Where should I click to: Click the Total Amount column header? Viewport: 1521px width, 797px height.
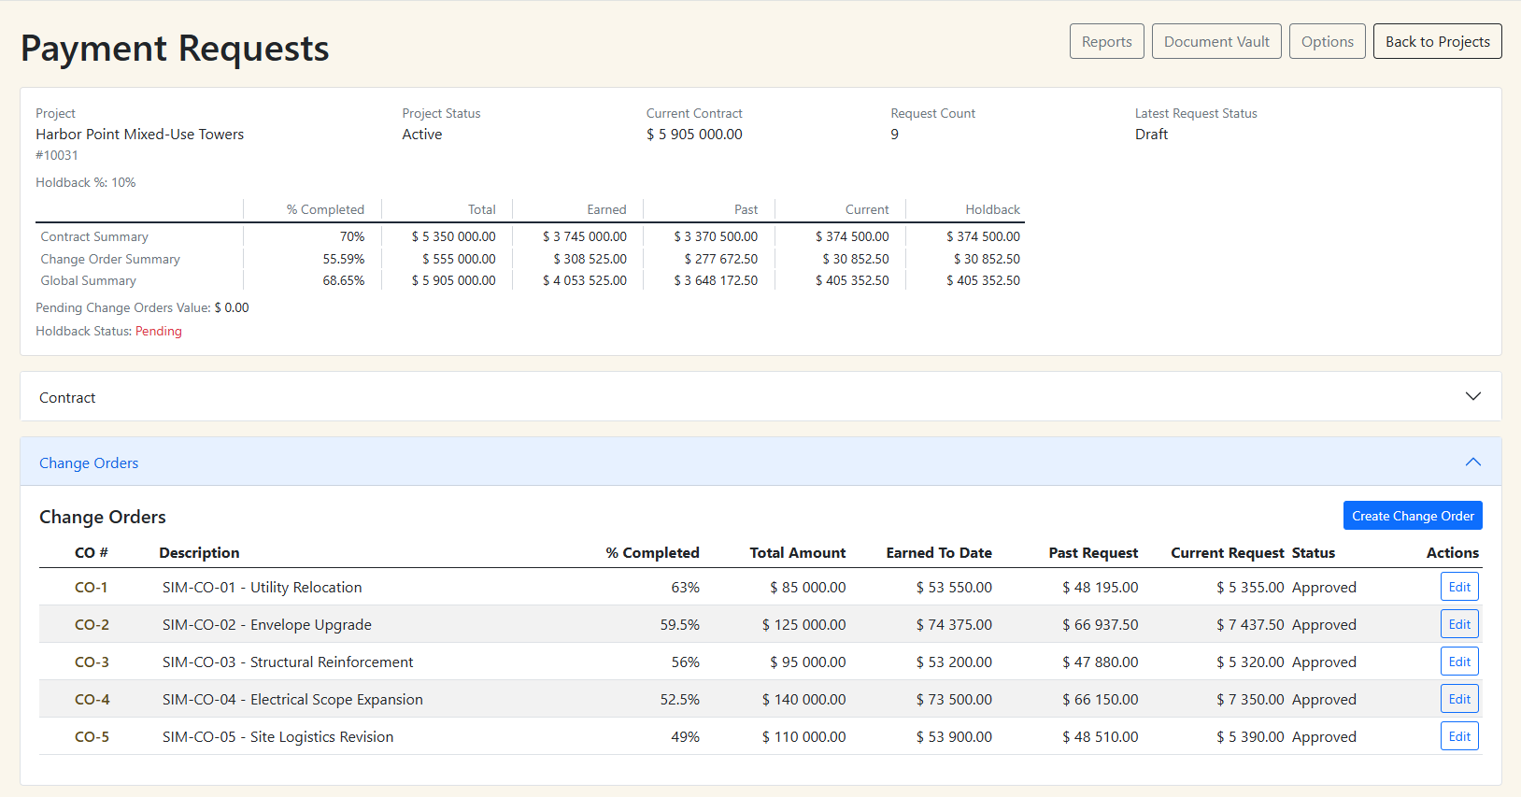coord(797,553)
